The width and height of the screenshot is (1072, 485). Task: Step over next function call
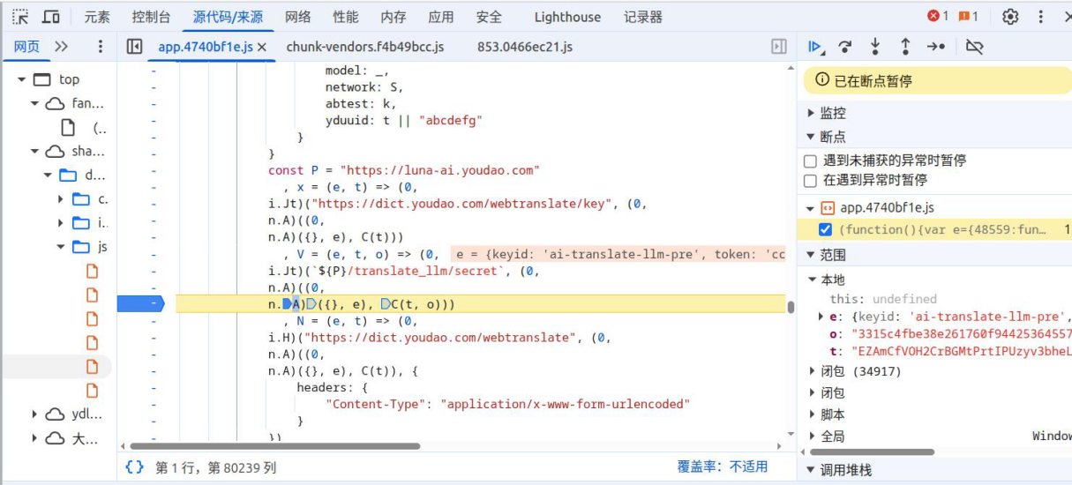click(845, 47)
